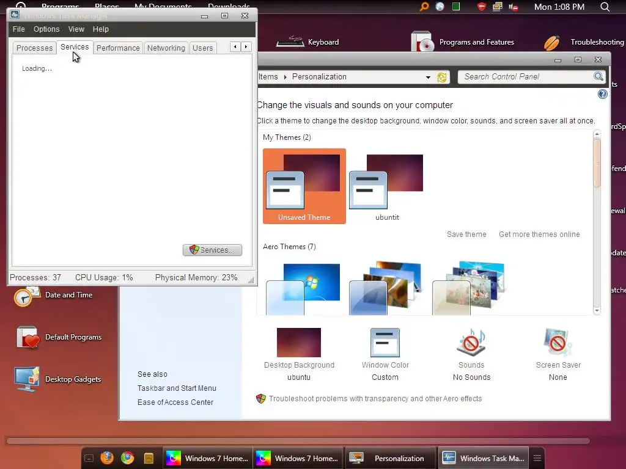Open Chrome from the taskbar
Viewport: 626px width, 469px height.
[x=128, y=457]
